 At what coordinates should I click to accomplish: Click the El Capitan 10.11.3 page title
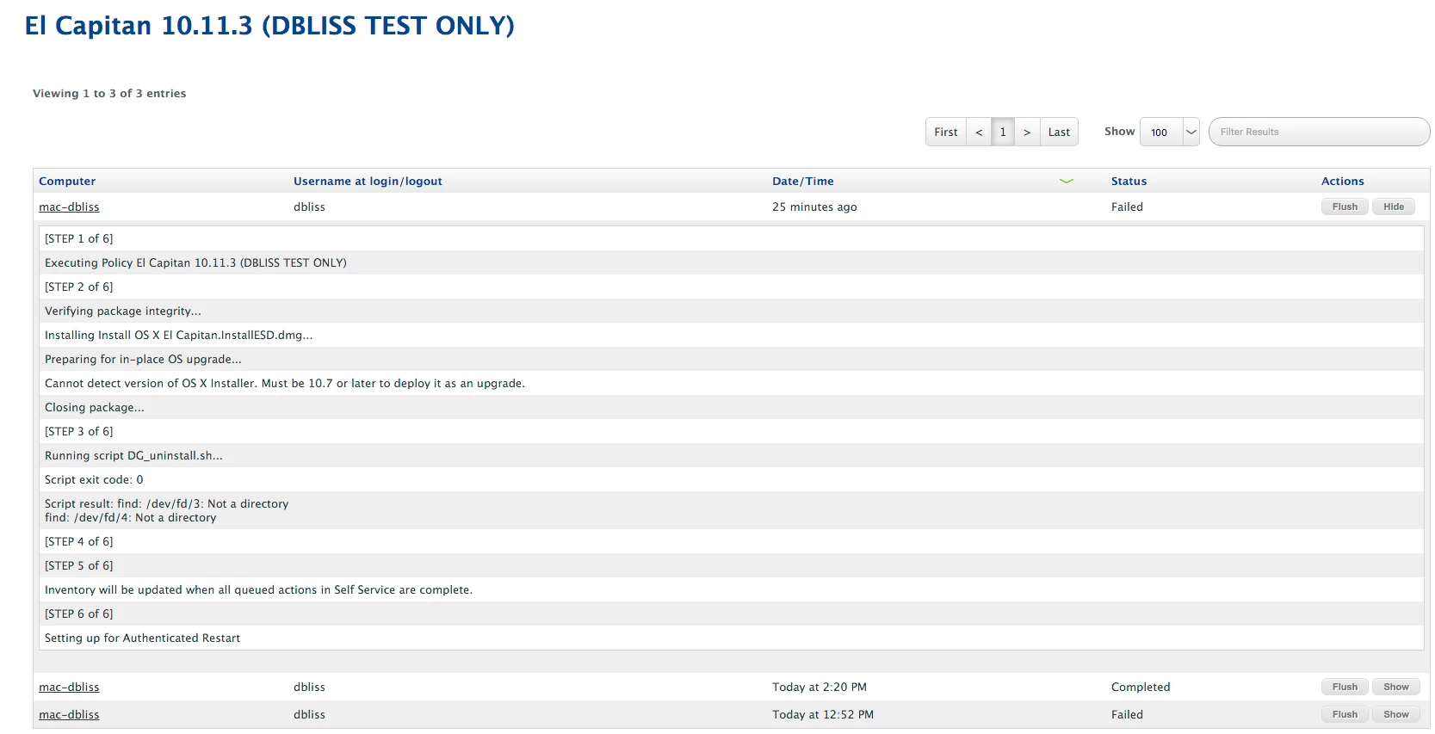pos(269,26)
